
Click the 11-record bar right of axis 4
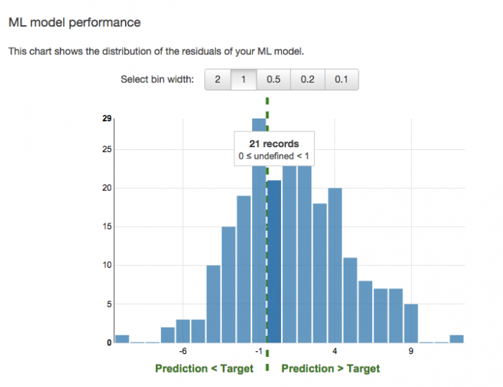(351, 300)
